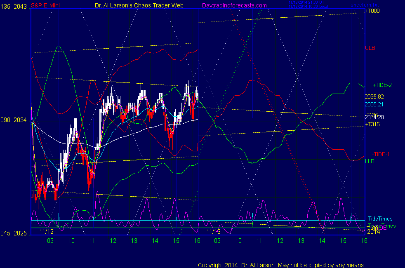The width and height of the screenshot is (405, 268).
Task: Click the 21:30 UT timestamp
Action: (x=306, y=2)
